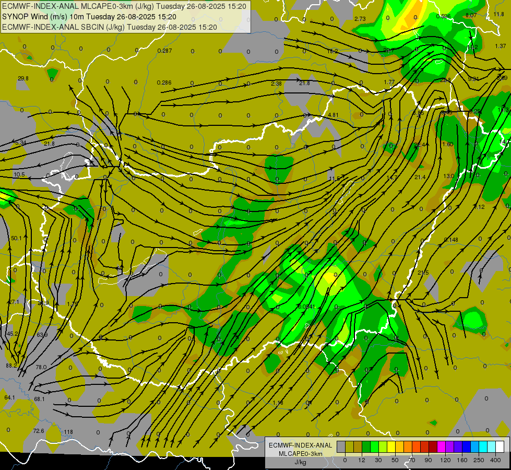Choose the purple swatch right of the 120 tick
Screen dimensions: 511x470
point(450,446)
